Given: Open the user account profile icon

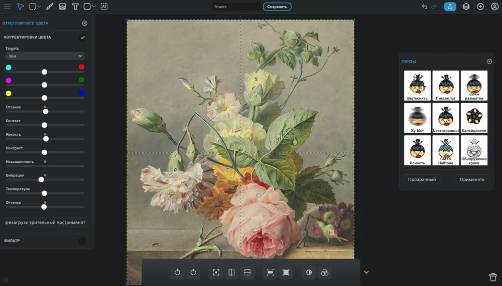Looking at the screenshot, I should (494, 7).
